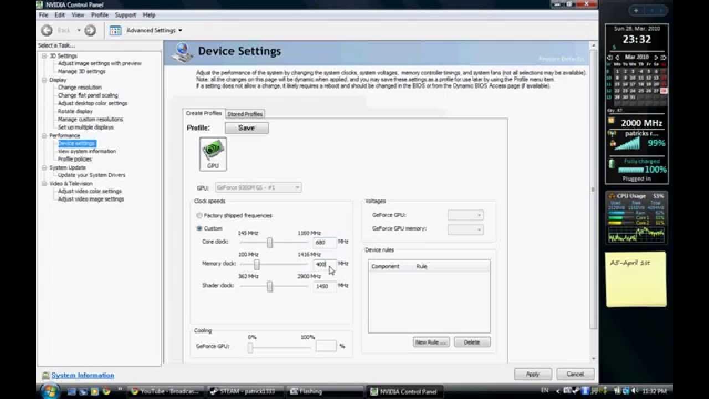Click the battery icon in the sidebar gadget
Viewport: 709px width, 399px height.
pos(612,163)
